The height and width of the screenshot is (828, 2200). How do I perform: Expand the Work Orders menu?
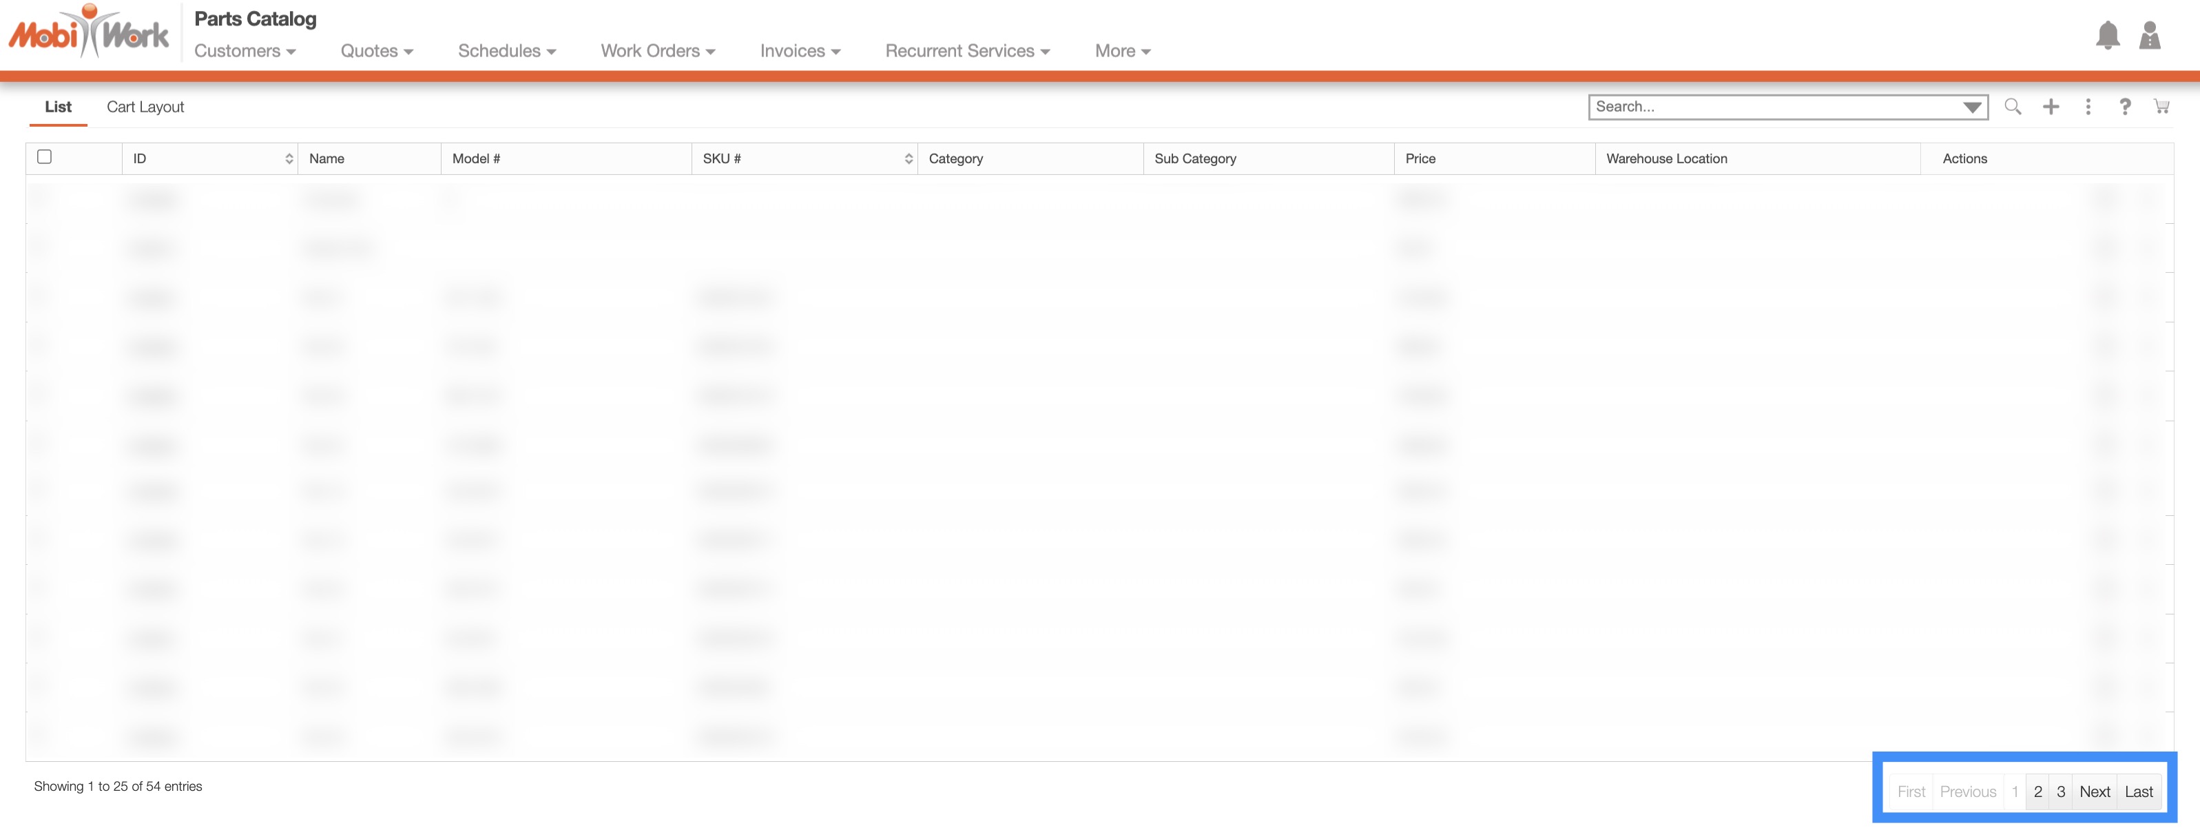(x=656, y=51)
